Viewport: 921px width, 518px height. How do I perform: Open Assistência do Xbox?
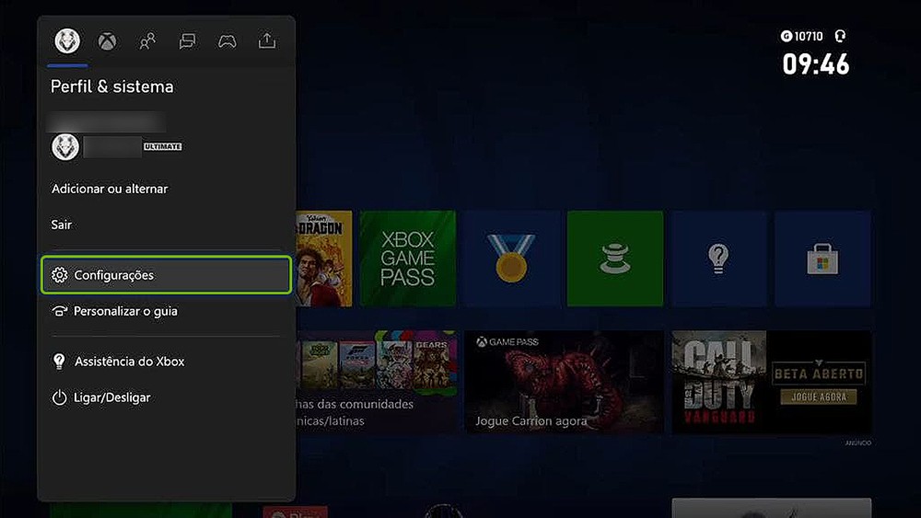129,362
